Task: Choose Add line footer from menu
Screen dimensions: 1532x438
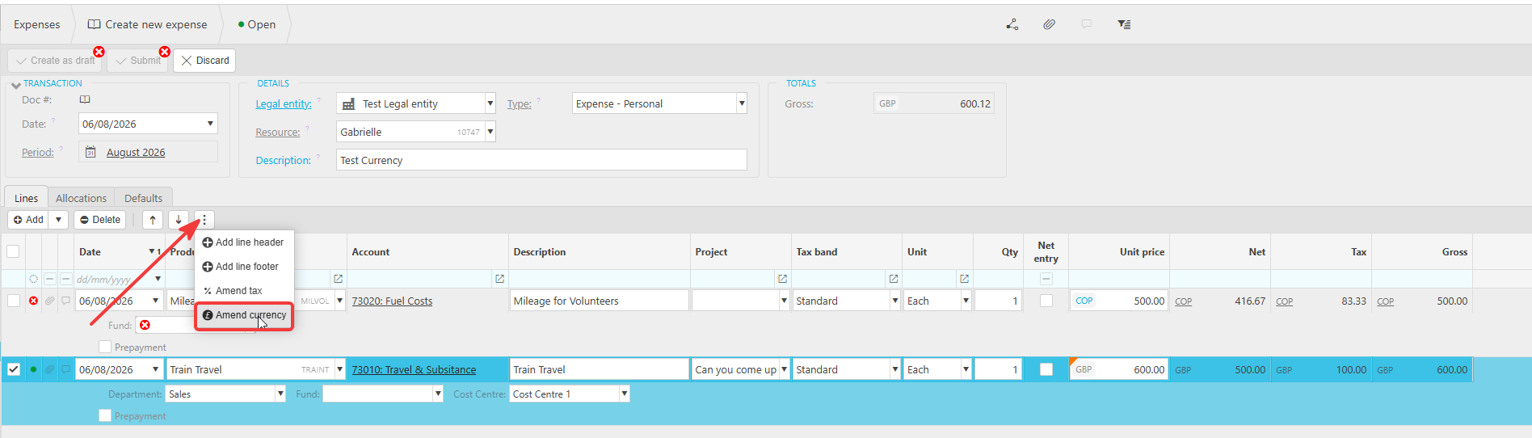Action: [x=243, y=267]
